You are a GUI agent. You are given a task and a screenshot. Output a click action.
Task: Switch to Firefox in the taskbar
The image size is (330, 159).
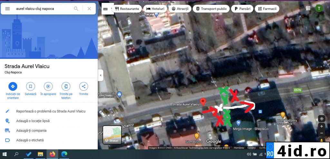[x=52, y=155]
